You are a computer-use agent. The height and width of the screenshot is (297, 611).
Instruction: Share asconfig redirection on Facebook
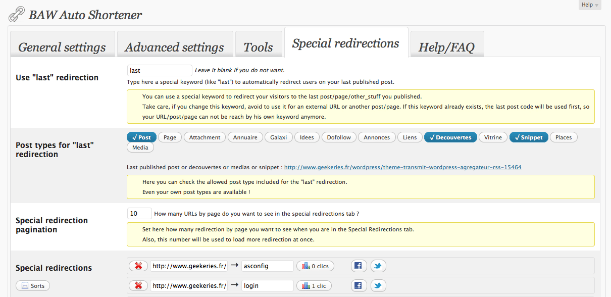[x=359, y=266]
